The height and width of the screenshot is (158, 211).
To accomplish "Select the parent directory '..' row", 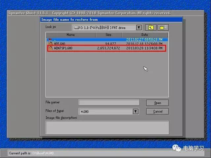I will coord(107,39).
